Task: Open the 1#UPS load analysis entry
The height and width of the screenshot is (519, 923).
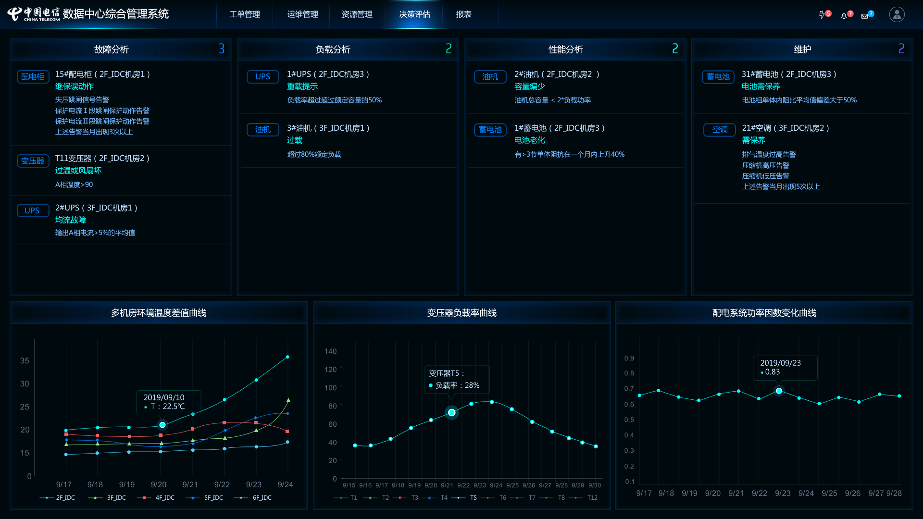Action: click(328, 74)
